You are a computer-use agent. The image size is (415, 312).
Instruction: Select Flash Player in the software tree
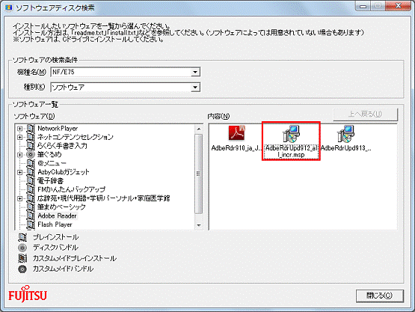(x=55, y=224)
